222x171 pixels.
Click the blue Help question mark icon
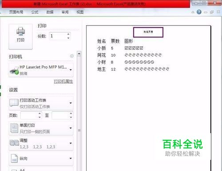click(x=199, y=12)
